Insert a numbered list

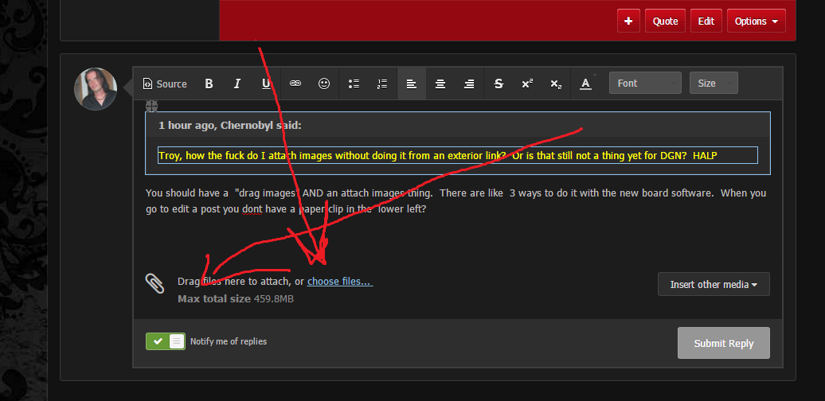pyautogui.click(x=382, y=84)
